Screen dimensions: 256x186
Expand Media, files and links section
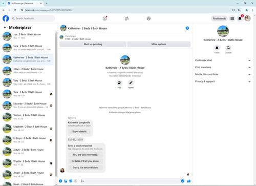click(x=223, y=74)
